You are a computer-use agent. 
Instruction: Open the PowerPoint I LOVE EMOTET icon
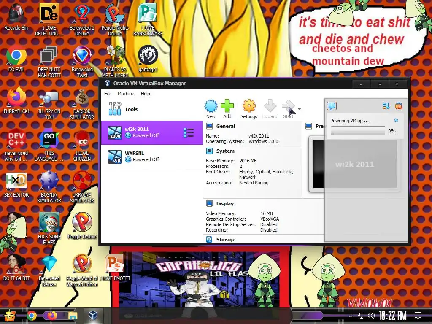tap(115, 267)
